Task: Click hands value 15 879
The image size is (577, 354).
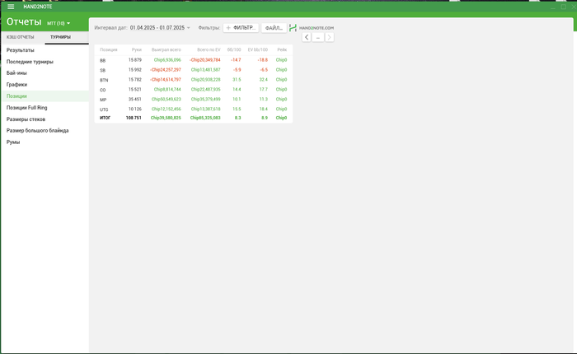Action: [x=134, y=60]
